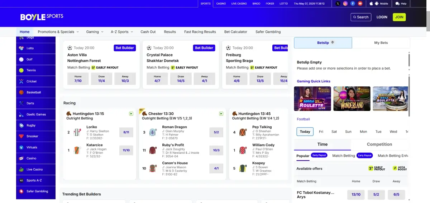Play live stream for Chester 13:30
Image resolution: width=430 pixels, height=203 pixels.
(221, 114)
